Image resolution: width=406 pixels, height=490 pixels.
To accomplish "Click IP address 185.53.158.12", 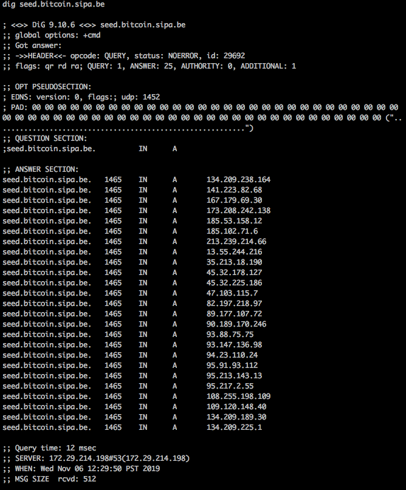I will (234, 221).
